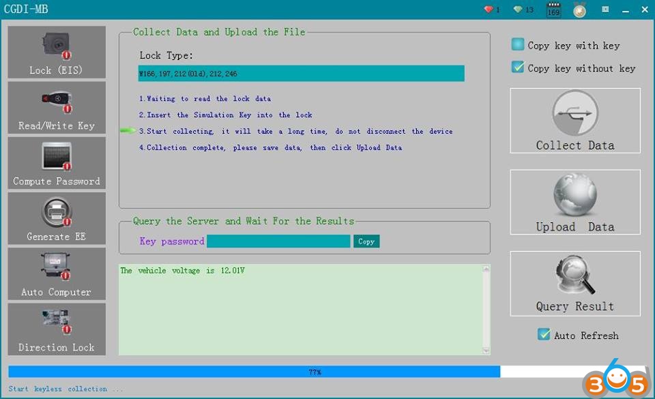Enable the Copy key with key option
655x399 pixels.
click(519, 45)
